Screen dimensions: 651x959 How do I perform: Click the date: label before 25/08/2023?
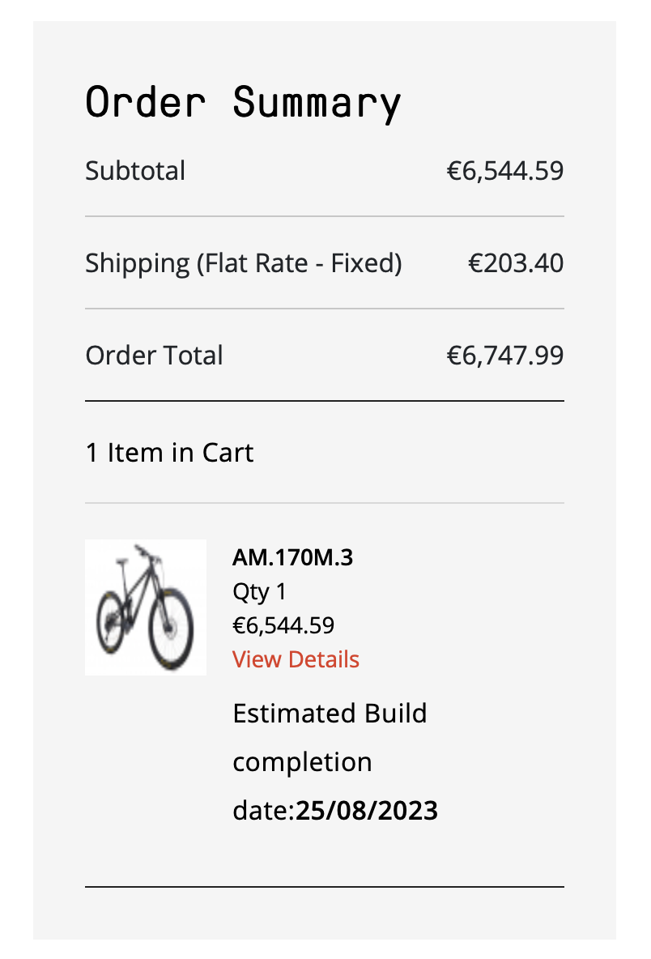pos(263,811)
